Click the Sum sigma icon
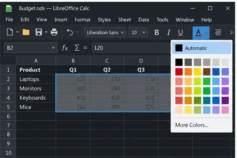 77,48
